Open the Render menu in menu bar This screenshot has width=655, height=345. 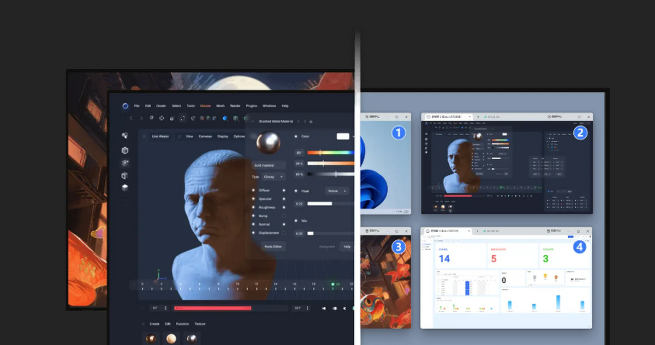(x=235, y=106)
